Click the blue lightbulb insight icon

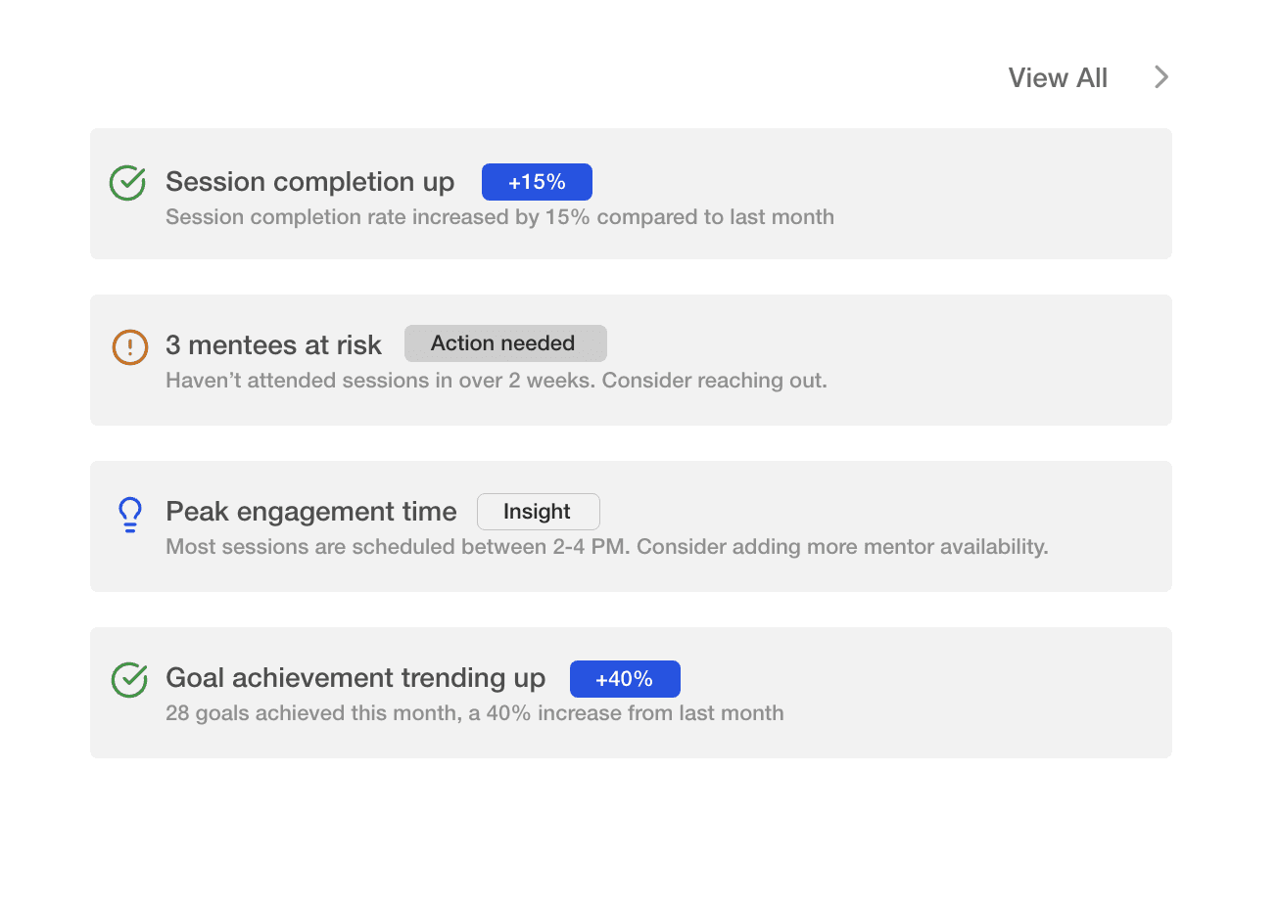(129, 514)
